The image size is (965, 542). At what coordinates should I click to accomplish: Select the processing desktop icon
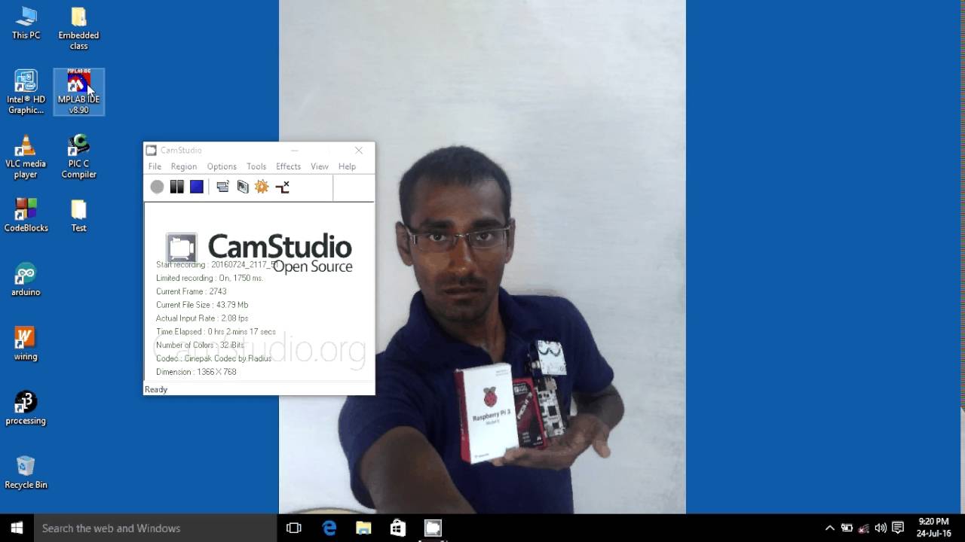point(26,408)
